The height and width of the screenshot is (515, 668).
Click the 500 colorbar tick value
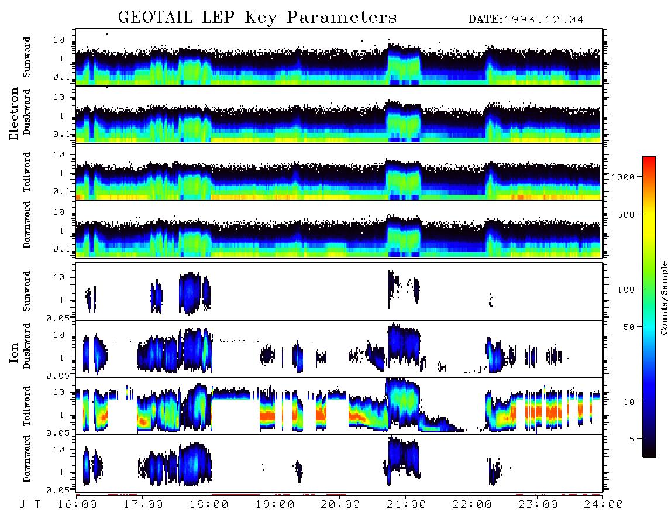coord(626,215)
